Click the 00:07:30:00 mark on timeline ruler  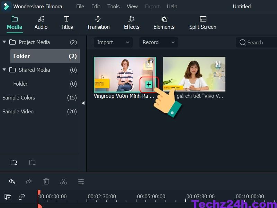[x=200, y=197]
